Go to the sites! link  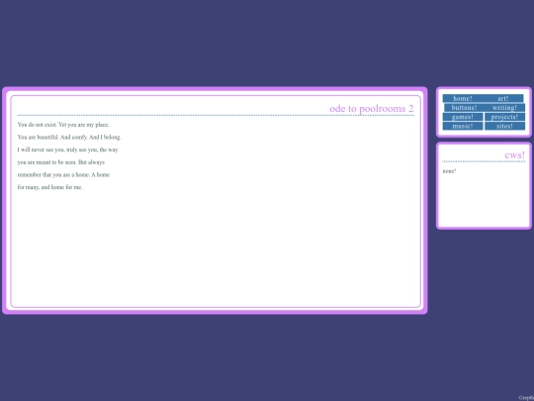tap(504, 126)
